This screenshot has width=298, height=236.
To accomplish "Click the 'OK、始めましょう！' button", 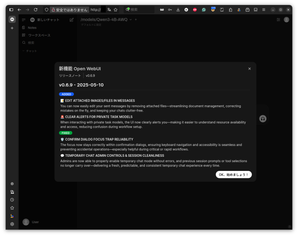I will 234,175.
